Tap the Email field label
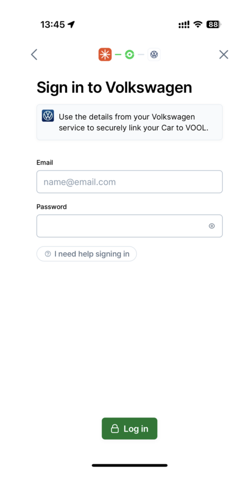 [45, 162]
